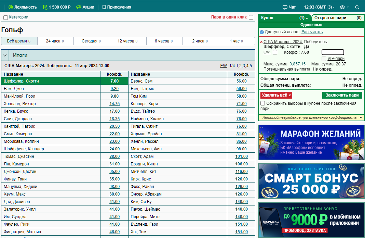Remove the Шеффлер selection with red x

[261, 42]
